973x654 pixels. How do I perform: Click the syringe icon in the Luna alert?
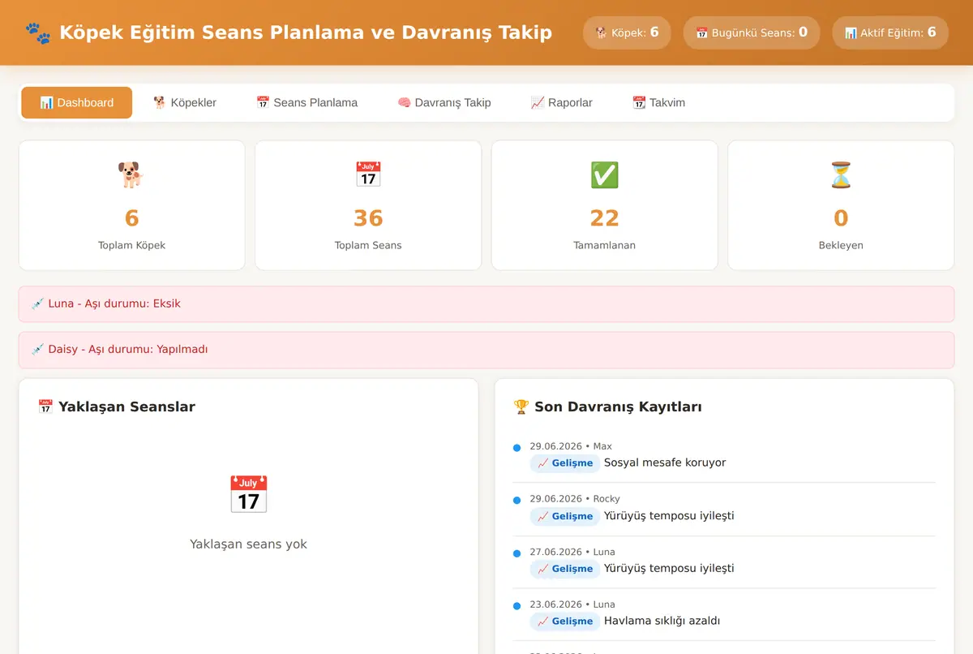point(38,303)
